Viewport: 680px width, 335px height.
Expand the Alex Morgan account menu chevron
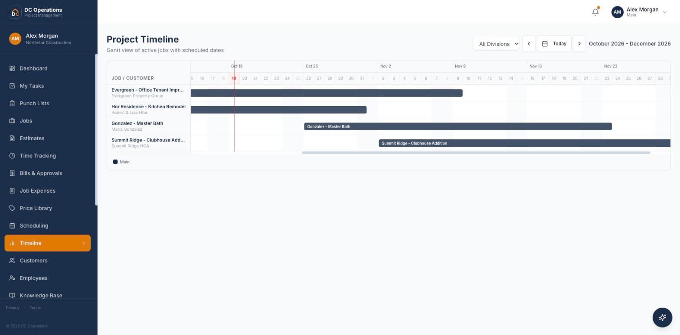(x=664, y=12)
